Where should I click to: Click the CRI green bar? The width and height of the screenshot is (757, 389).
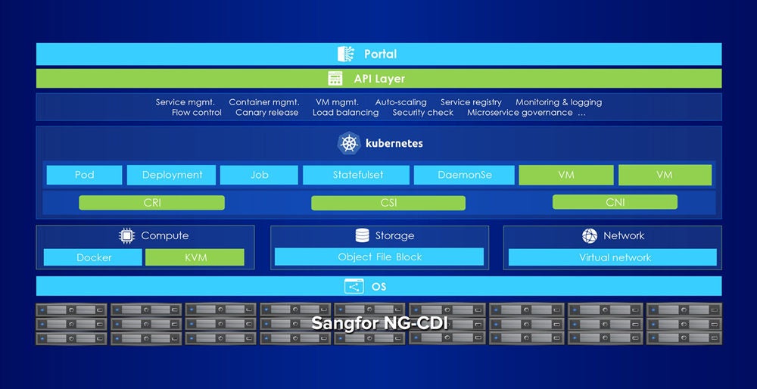pyautogui.click(x=151, y=203)
